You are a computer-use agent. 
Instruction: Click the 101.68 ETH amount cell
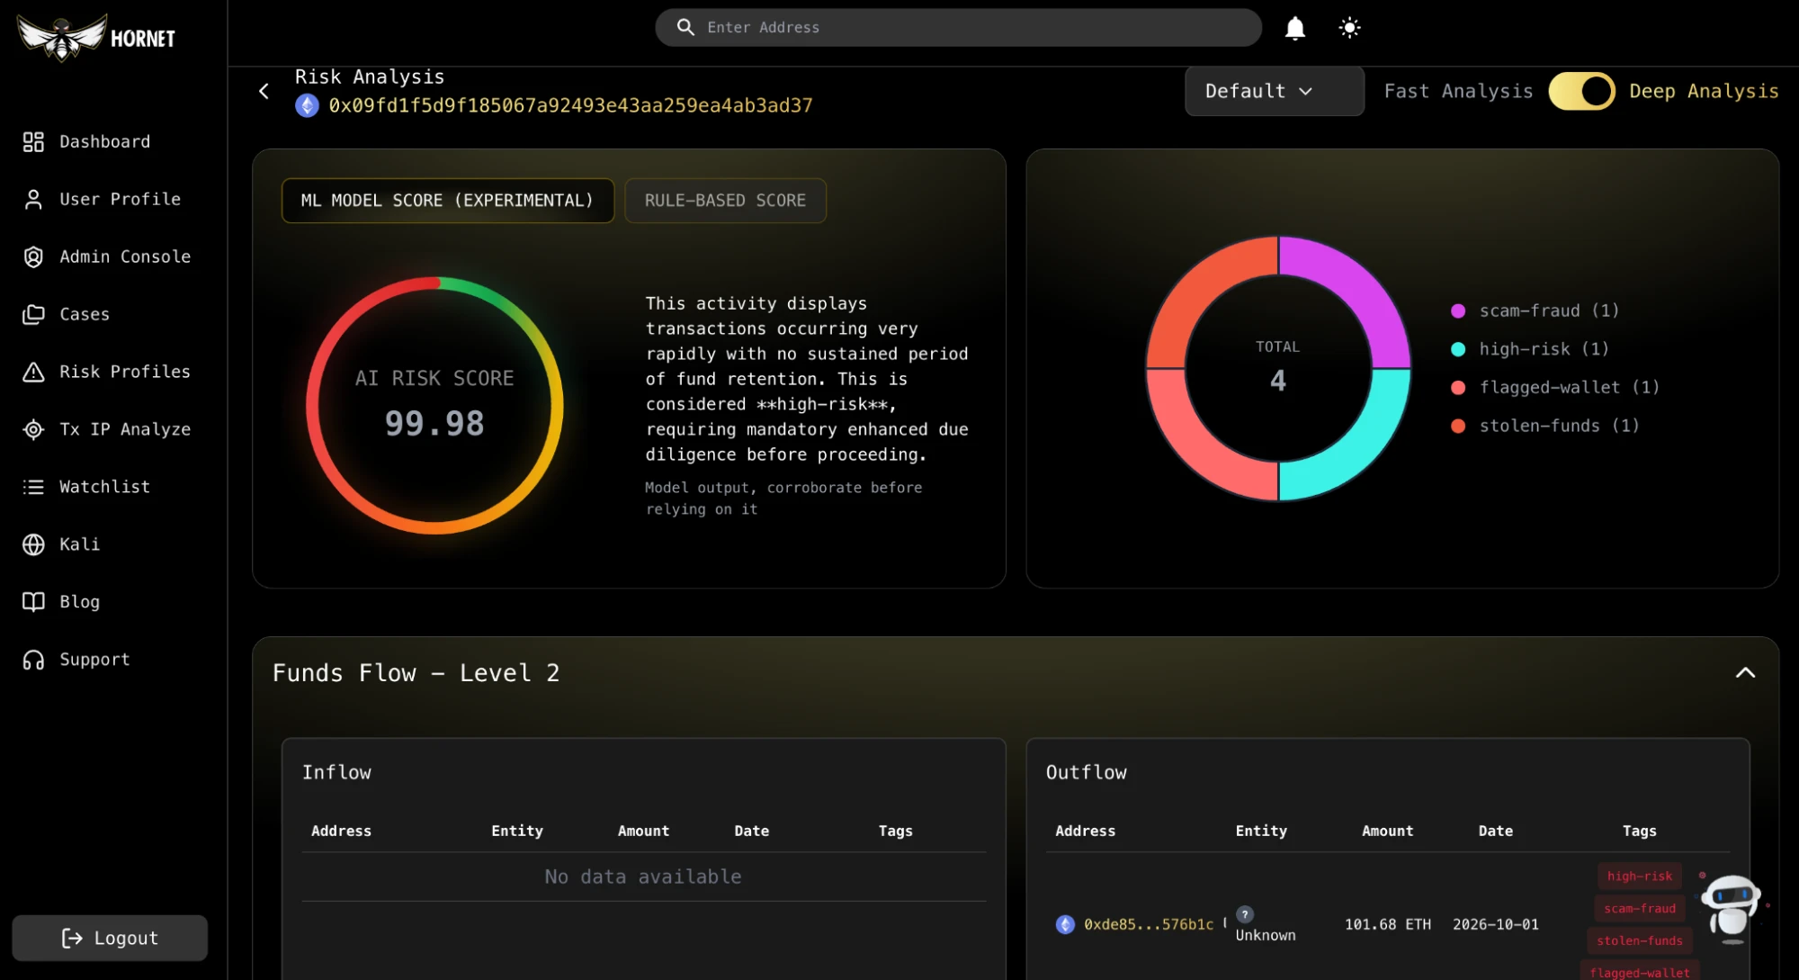pyautogui.click(x=1387, y=924)
